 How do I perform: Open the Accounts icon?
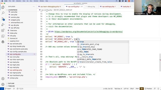pos(3,79)
